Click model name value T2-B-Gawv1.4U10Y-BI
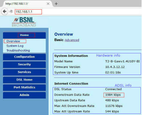The image size is (142, 115). 123,61
